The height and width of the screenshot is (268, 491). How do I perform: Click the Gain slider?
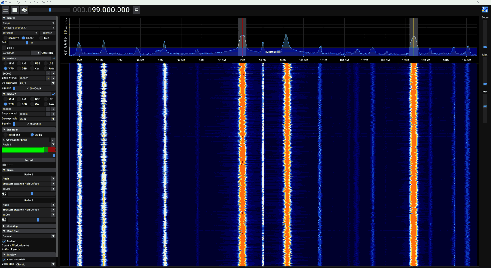pyautogui.click(x=27, y=43)
